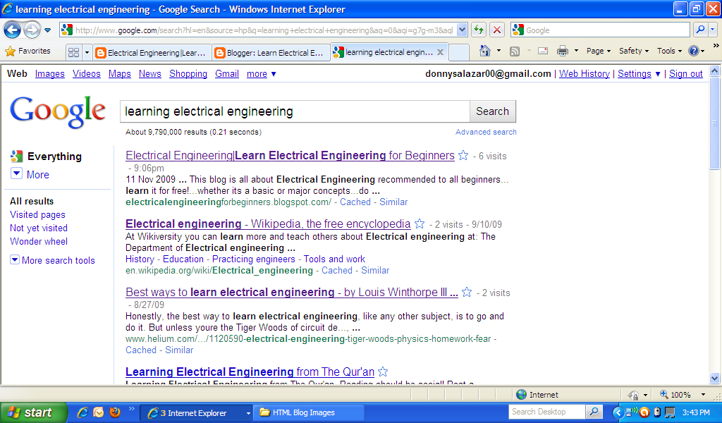This screenshot has height=423, width=722.
Task: Go forward with the Forward arrow
Action: tap(32, 30)
